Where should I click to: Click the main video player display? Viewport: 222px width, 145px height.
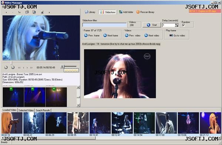point(41,38)
